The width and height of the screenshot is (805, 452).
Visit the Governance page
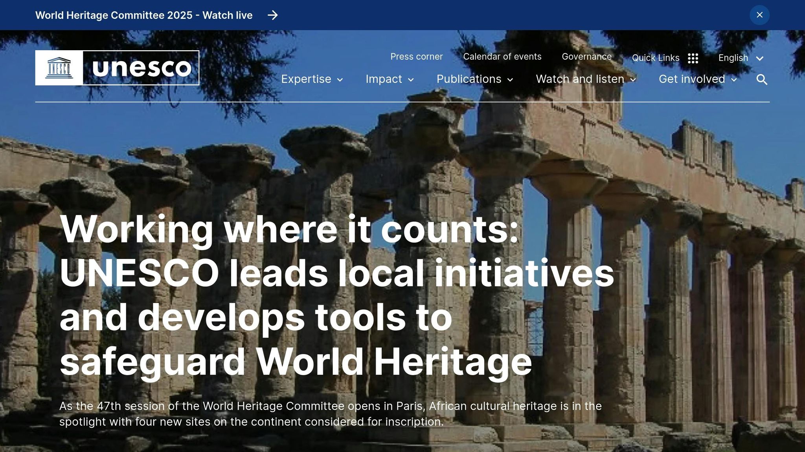point(587,56)
